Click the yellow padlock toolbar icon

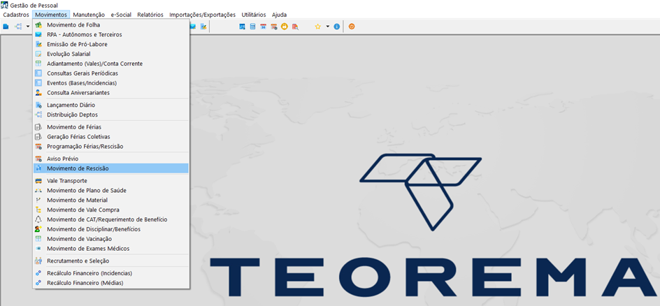284,27
